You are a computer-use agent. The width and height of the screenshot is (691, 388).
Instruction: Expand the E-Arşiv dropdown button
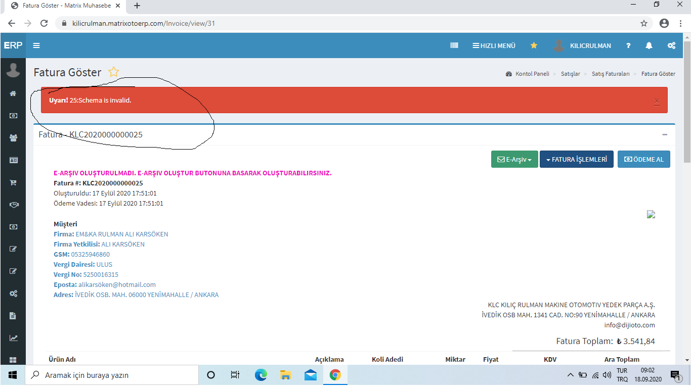point(514,159)
